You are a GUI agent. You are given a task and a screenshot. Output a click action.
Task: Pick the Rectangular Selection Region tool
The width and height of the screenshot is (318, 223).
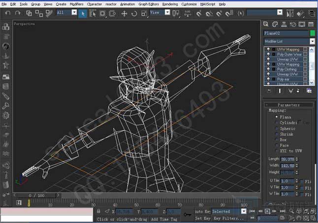pyautogui.click(x=102, y=14)
